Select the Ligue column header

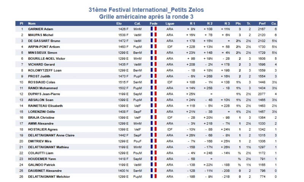point(170,23)
